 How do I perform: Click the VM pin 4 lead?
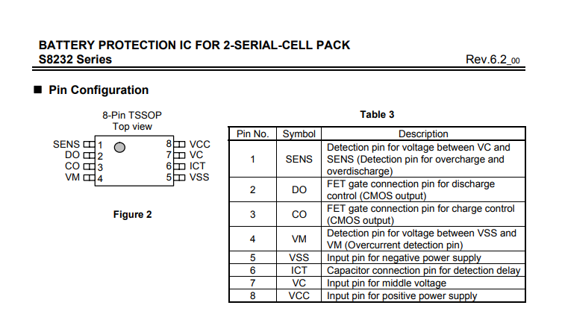[x=90, y=178]
